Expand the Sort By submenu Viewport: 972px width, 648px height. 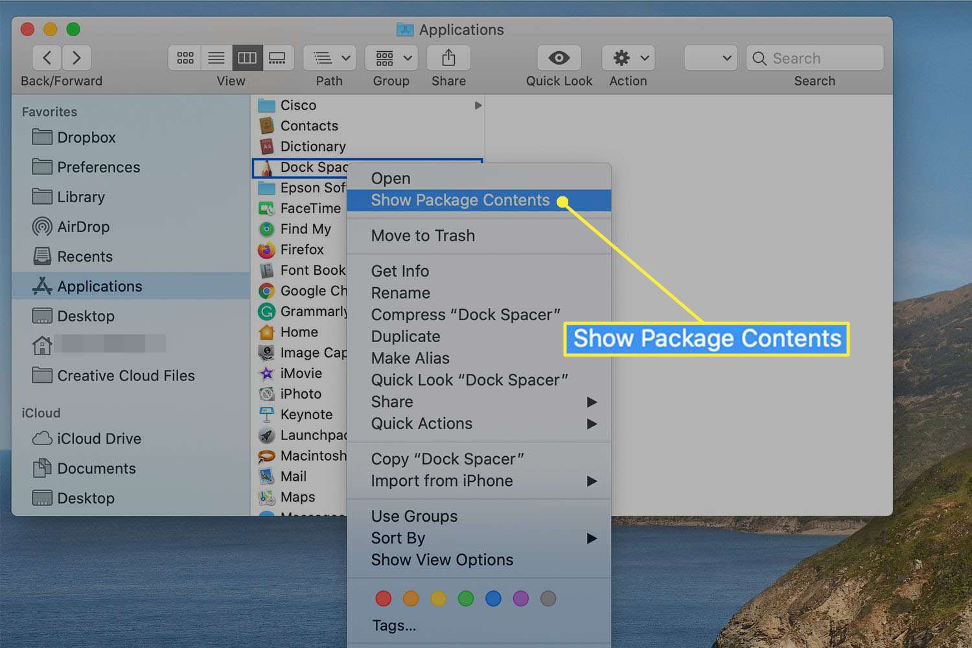[479, 538]
